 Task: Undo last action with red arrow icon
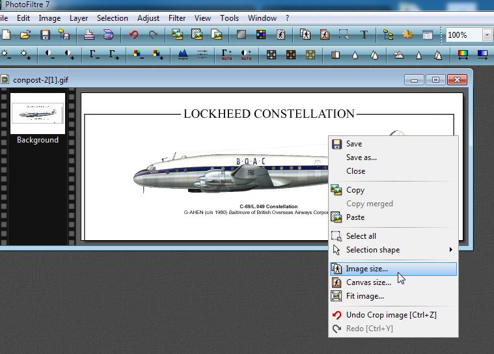click(x=133, y=34)
